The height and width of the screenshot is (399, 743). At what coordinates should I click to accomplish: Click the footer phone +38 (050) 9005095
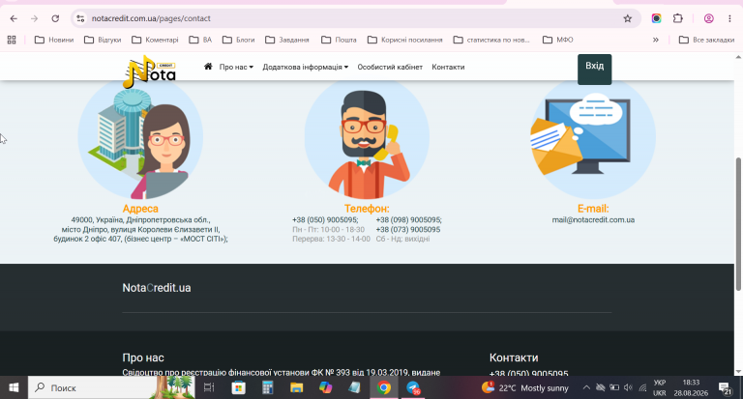tap(529, 373)
